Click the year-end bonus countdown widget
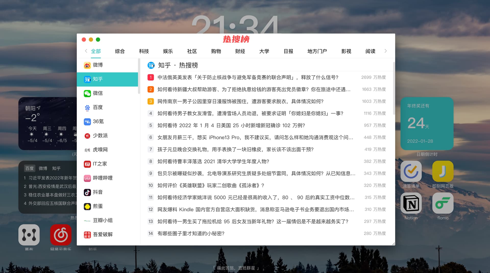The width and height of the screenshot is (490, 273). (x=427, y=124)
